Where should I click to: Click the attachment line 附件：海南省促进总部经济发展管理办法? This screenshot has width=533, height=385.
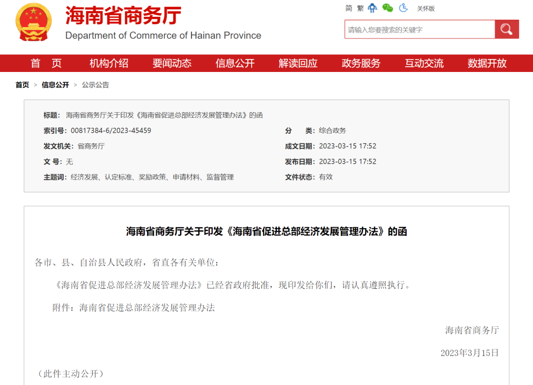coord(134,308)
